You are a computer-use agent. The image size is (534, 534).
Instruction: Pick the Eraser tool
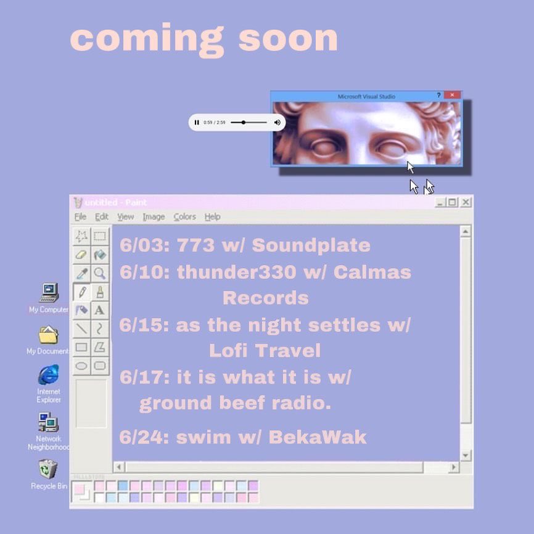pos(81,255)
